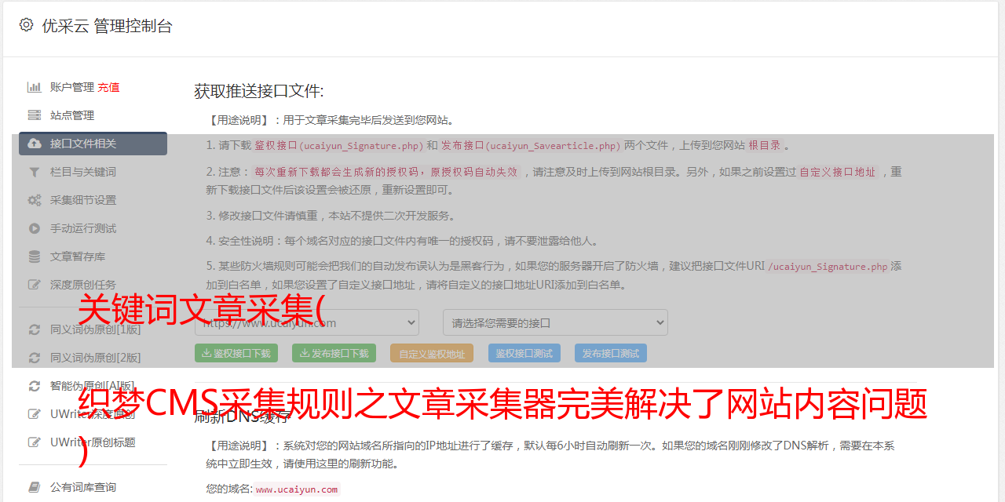Viewport: 1005px width, 502px height.
Task: Open 同义词伪原创[2版] tool
Action: 96,358
